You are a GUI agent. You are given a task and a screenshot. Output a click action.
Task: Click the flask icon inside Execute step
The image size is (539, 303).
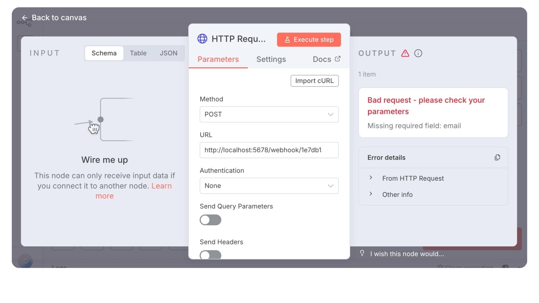(287, 40)
